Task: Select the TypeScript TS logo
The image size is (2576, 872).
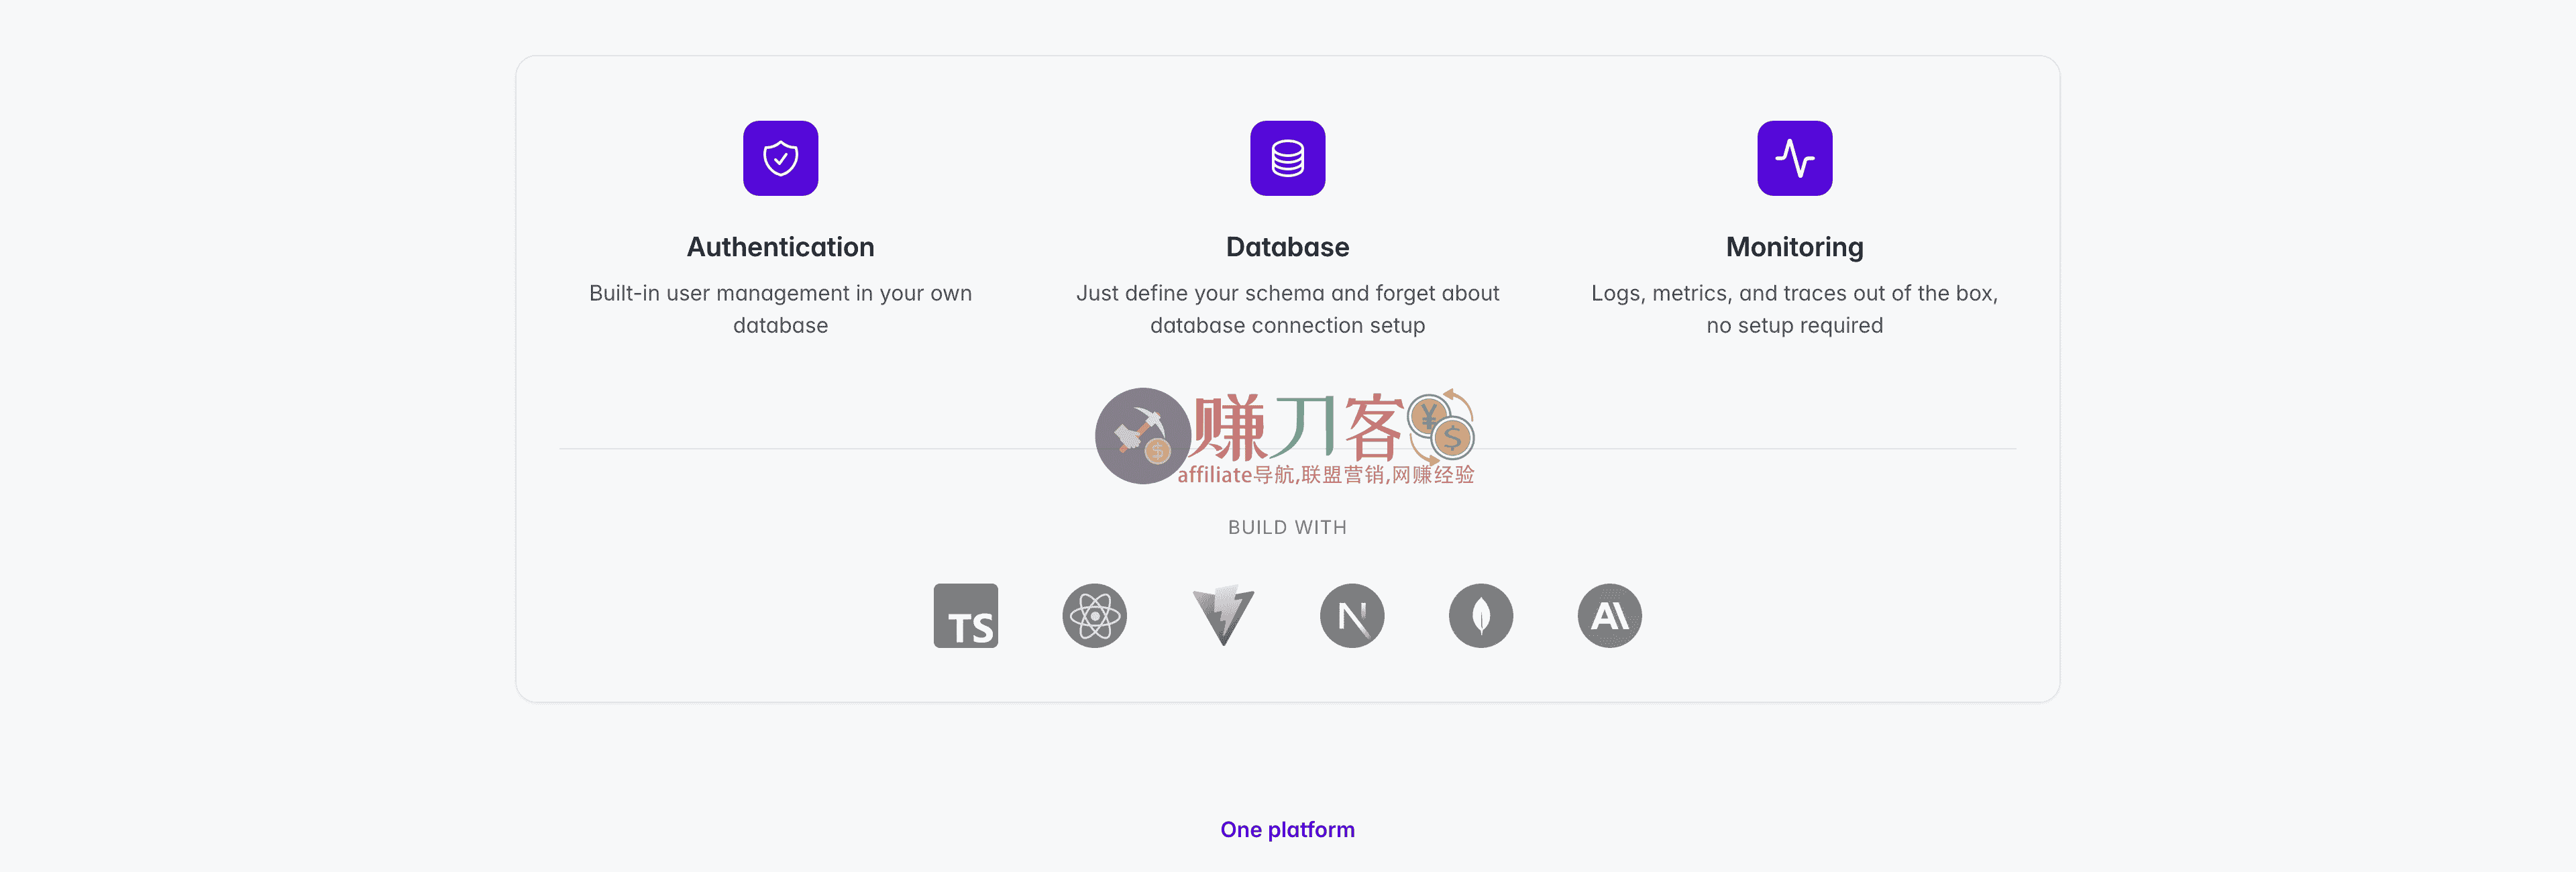Action: point(965,616)
